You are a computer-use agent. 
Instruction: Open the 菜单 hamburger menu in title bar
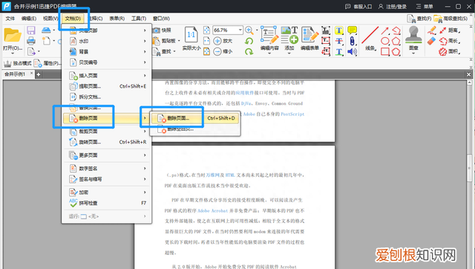point(425,7)
